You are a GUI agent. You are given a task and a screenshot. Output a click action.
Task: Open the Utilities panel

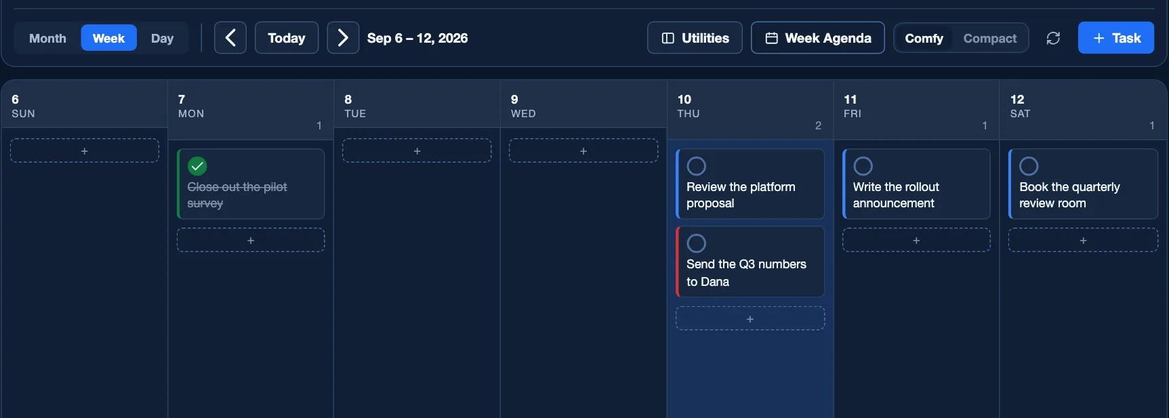click(x=695, y=38)
